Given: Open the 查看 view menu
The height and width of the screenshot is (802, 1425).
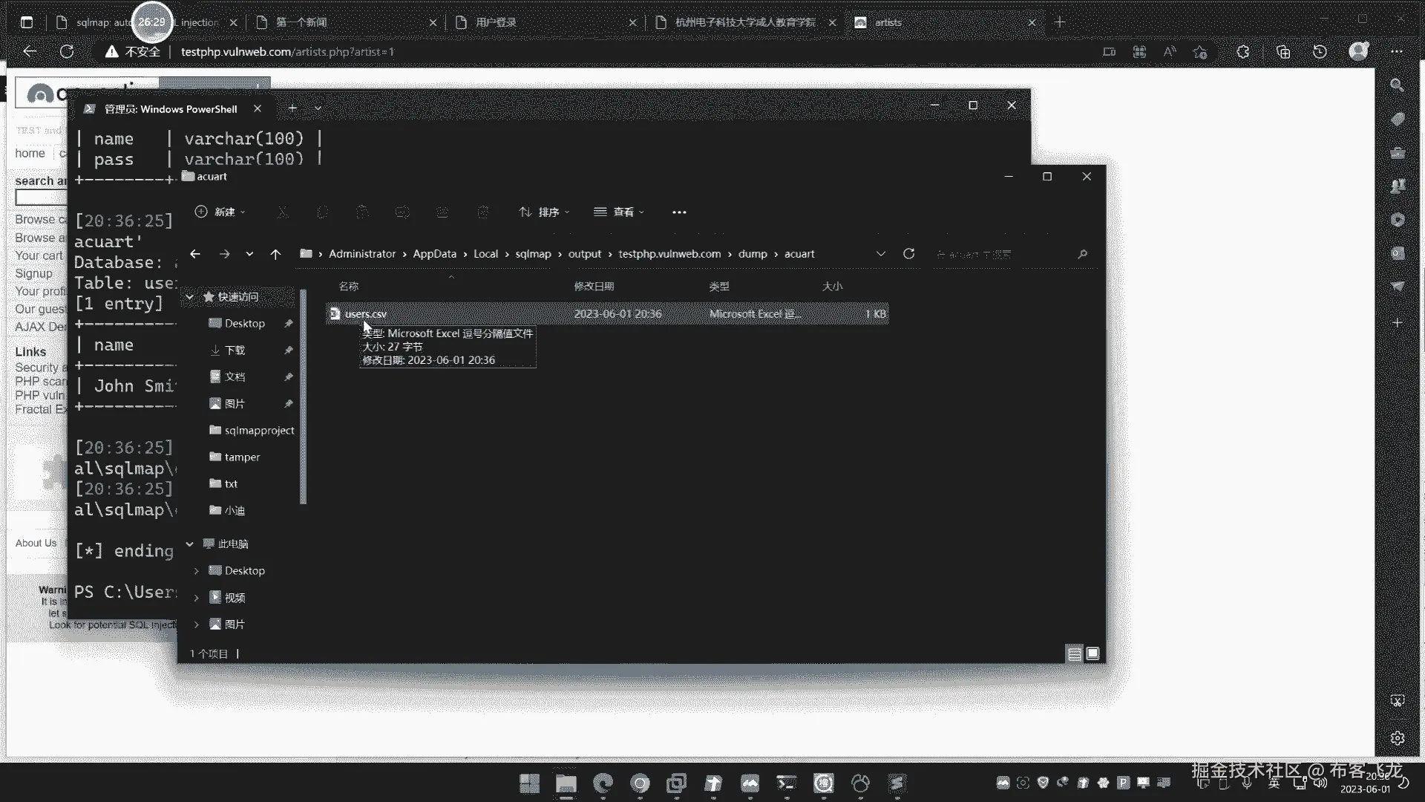Looking at the screenshot, I should point(620,212).
